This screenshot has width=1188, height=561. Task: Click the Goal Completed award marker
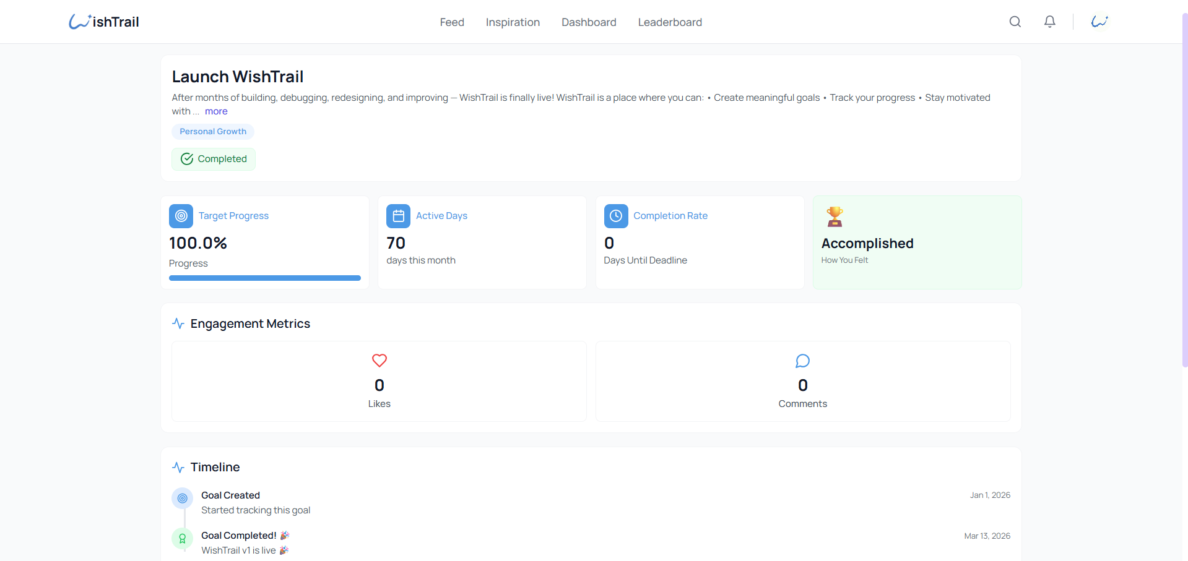point(182,539)
